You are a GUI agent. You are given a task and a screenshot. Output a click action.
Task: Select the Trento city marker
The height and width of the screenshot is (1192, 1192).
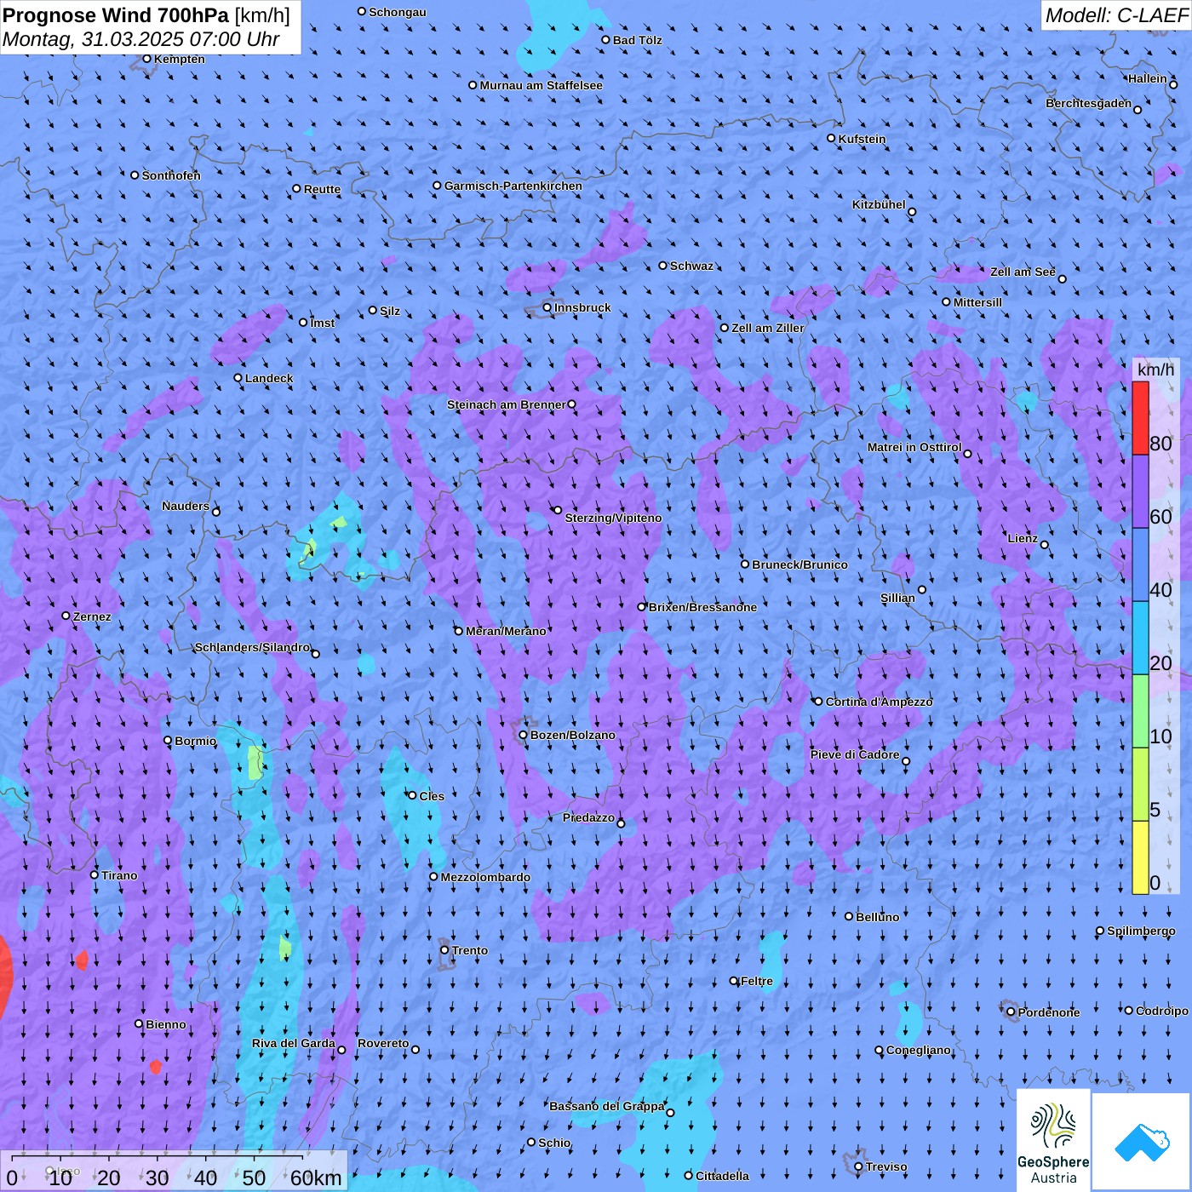[x=444, y=950]
